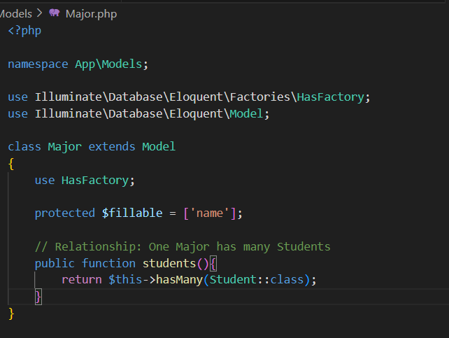The image size is (449, 338).
Task: Place cursor on the opening <?php tag
Action: coord(24,31)
